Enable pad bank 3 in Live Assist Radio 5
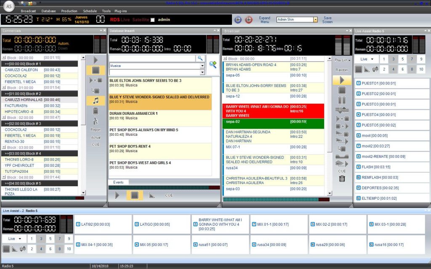This screenshot has height=269, width=431. point(393,59)
